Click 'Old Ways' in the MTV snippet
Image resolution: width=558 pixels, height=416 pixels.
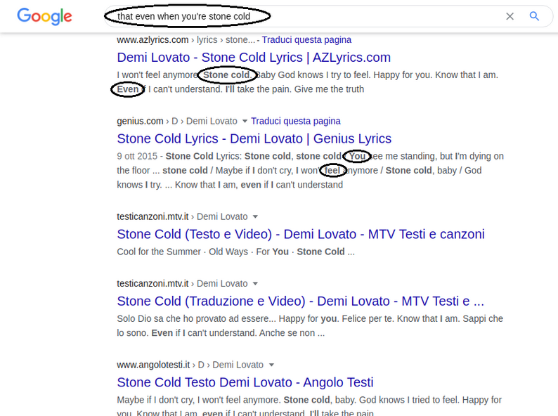tap(228, 252)
